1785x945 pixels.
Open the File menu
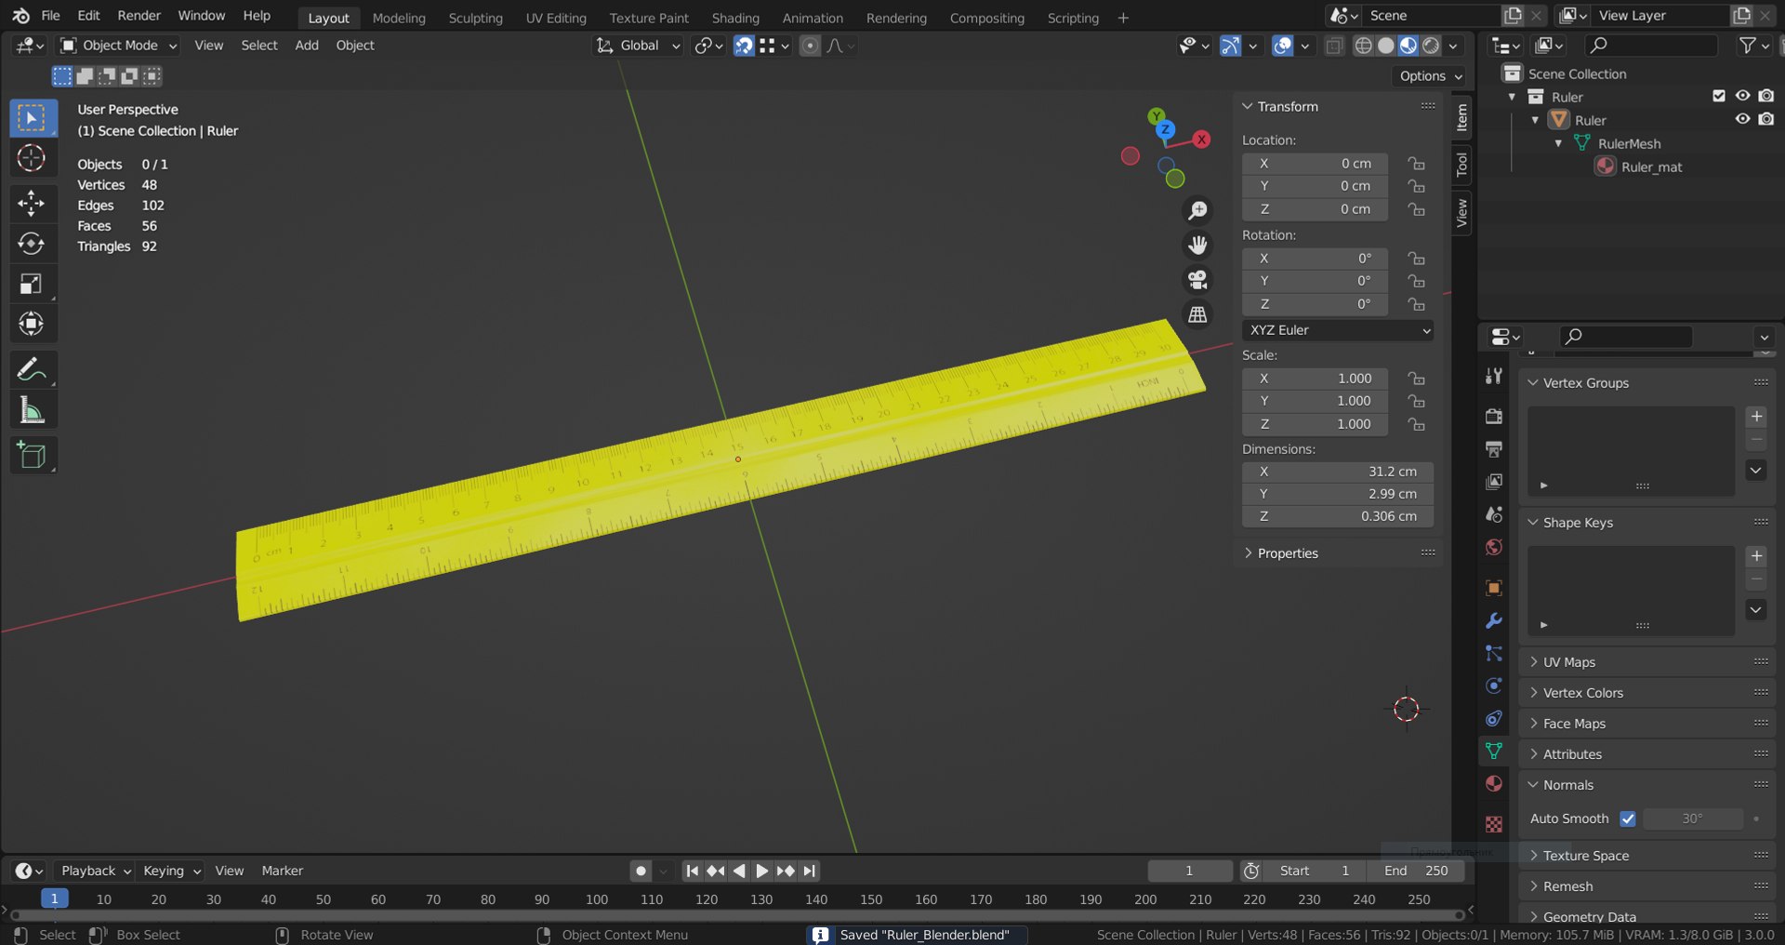point(51,16)
